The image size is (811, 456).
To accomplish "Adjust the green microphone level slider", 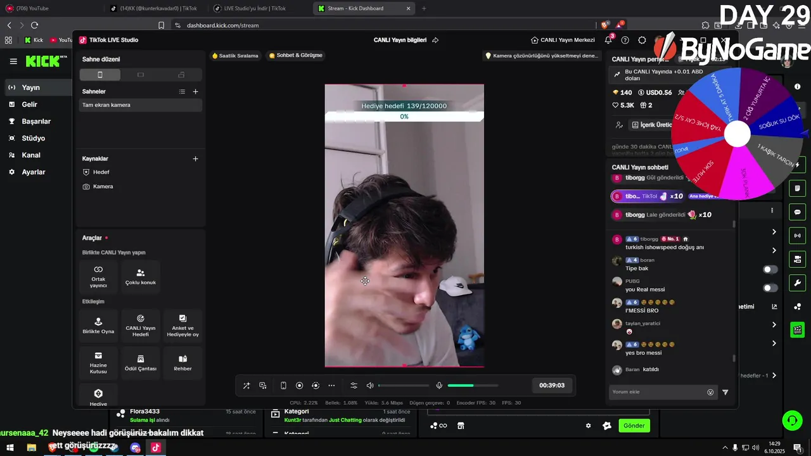I will (x=473, y=386).
